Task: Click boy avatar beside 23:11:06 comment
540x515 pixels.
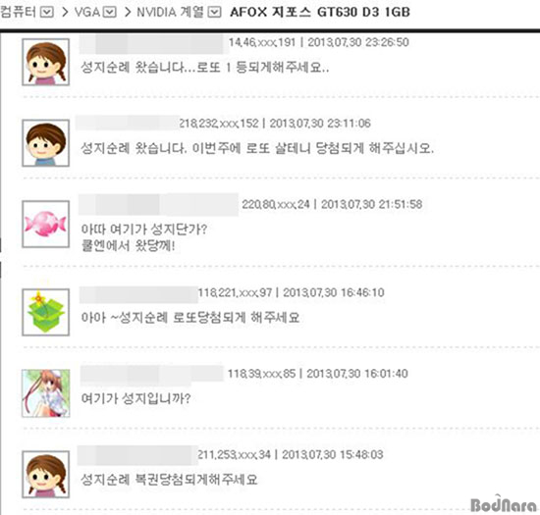Action: click(x=46, y=143)
